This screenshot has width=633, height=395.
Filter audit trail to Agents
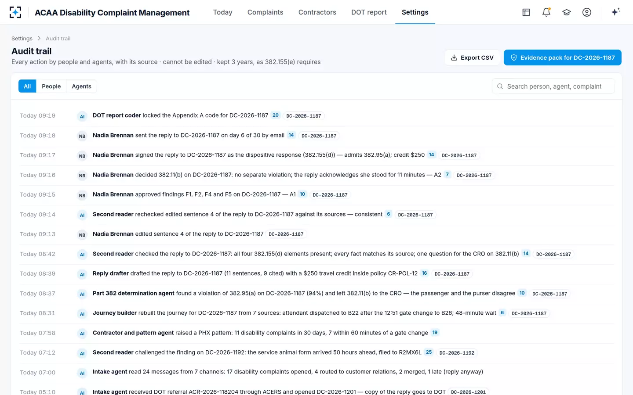[82, 86]
